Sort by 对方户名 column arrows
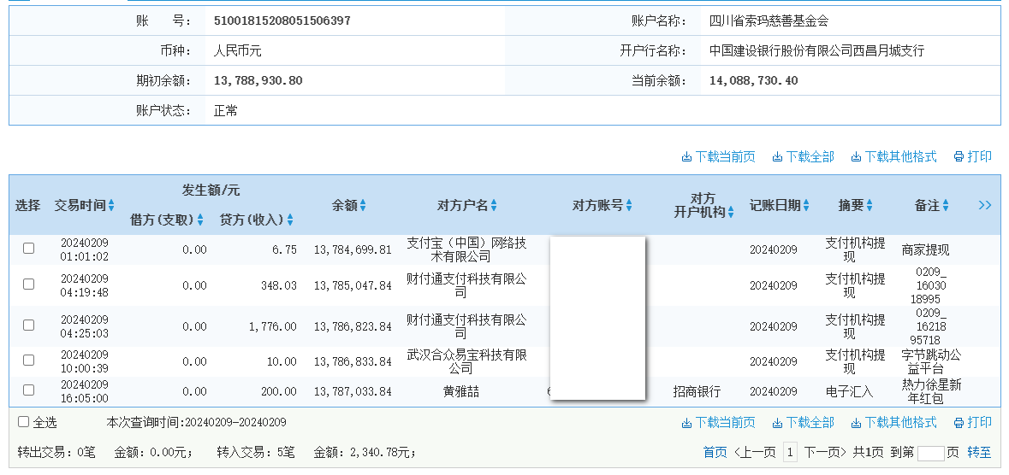 (494, 205)
